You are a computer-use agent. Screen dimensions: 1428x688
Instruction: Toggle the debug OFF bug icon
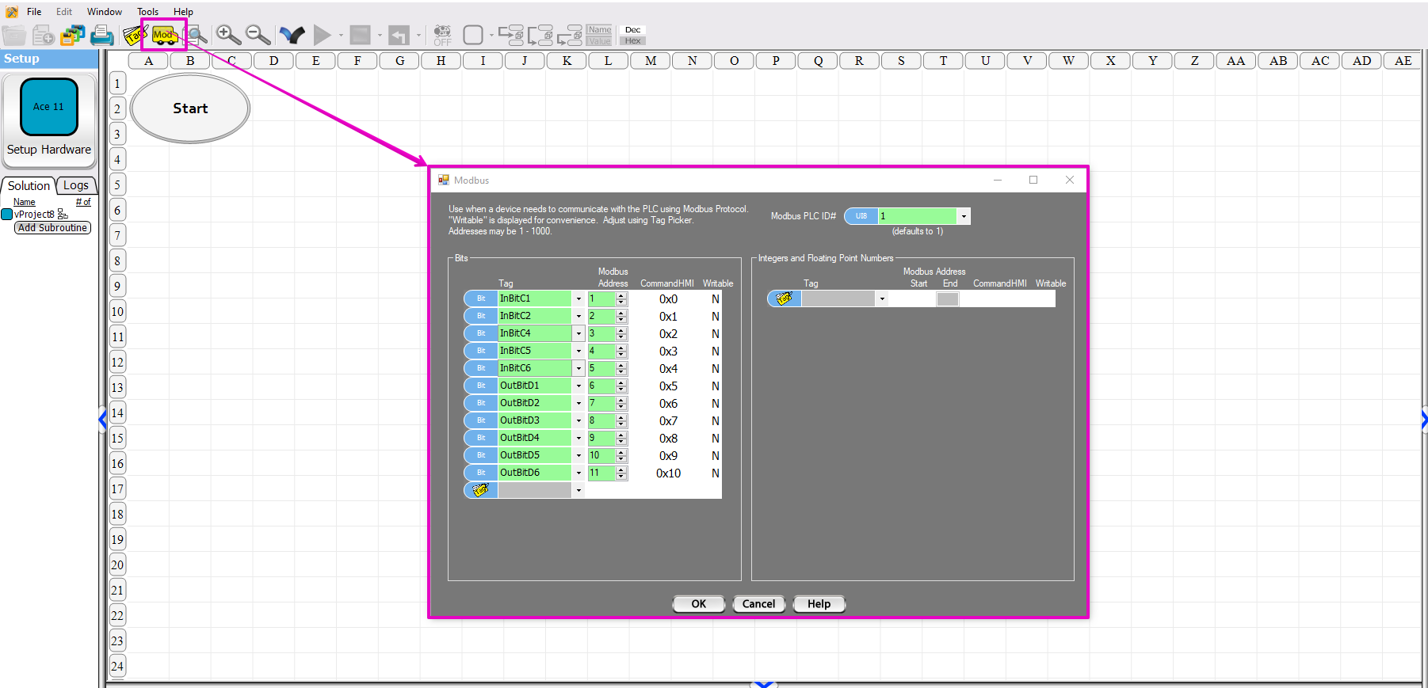[x=442, y=35]
